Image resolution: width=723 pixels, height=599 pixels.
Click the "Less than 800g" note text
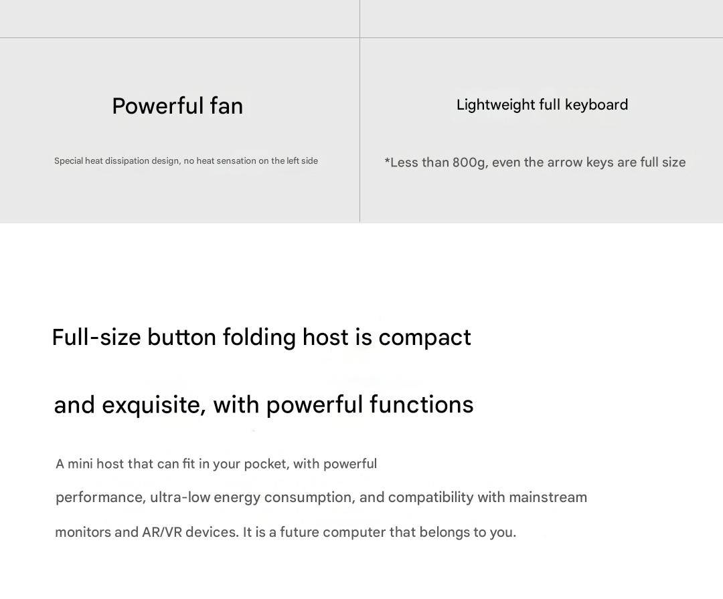[535, 162]
